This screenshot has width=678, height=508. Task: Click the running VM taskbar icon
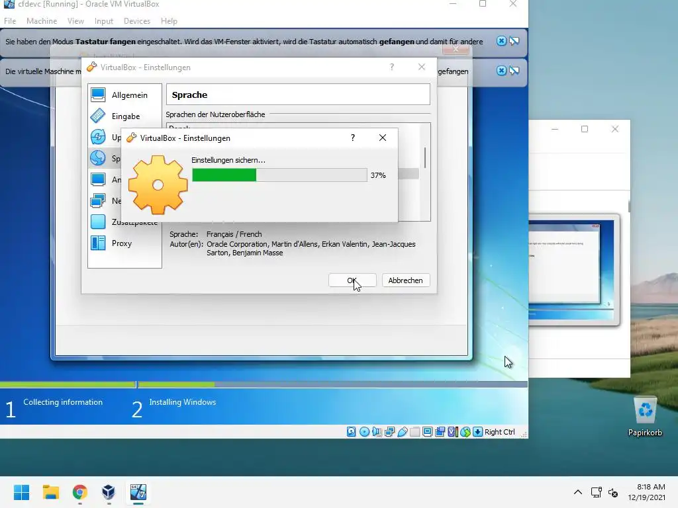(x=138, y=492)
